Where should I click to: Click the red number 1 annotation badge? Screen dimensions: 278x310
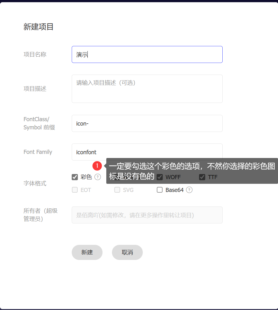click(x=97, y=166)
